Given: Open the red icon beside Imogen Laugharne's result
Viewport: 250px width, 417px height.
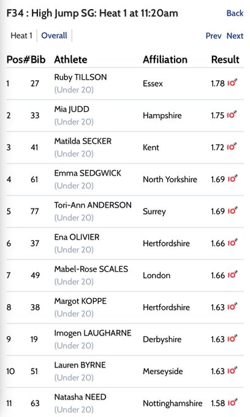Looking at the screenshot, I should [x=232, y=339].
